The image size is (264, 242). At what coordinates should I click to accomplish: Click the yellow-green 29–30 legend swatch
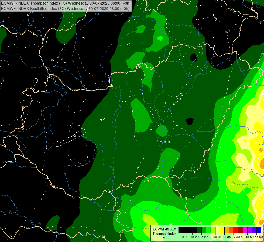tap(213, 230)
